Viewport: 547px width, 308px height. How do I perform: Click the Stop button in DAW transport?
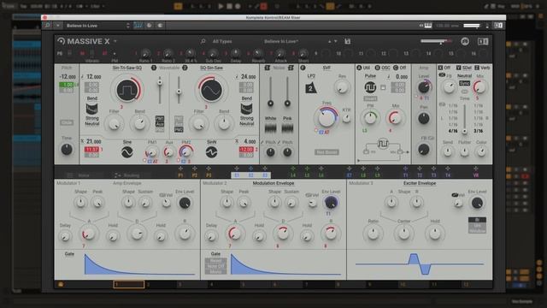pos(229,6)
